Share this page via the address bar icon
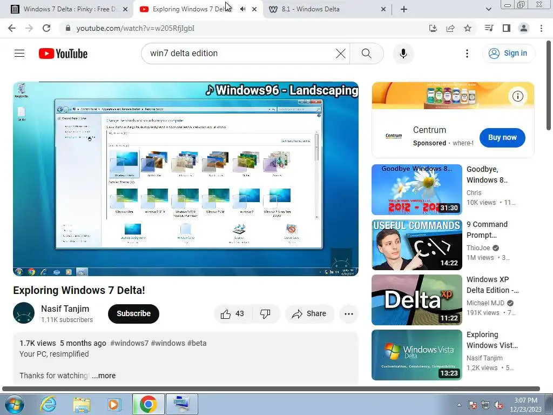Screen dimensions: 553x415 coord(450,28)
